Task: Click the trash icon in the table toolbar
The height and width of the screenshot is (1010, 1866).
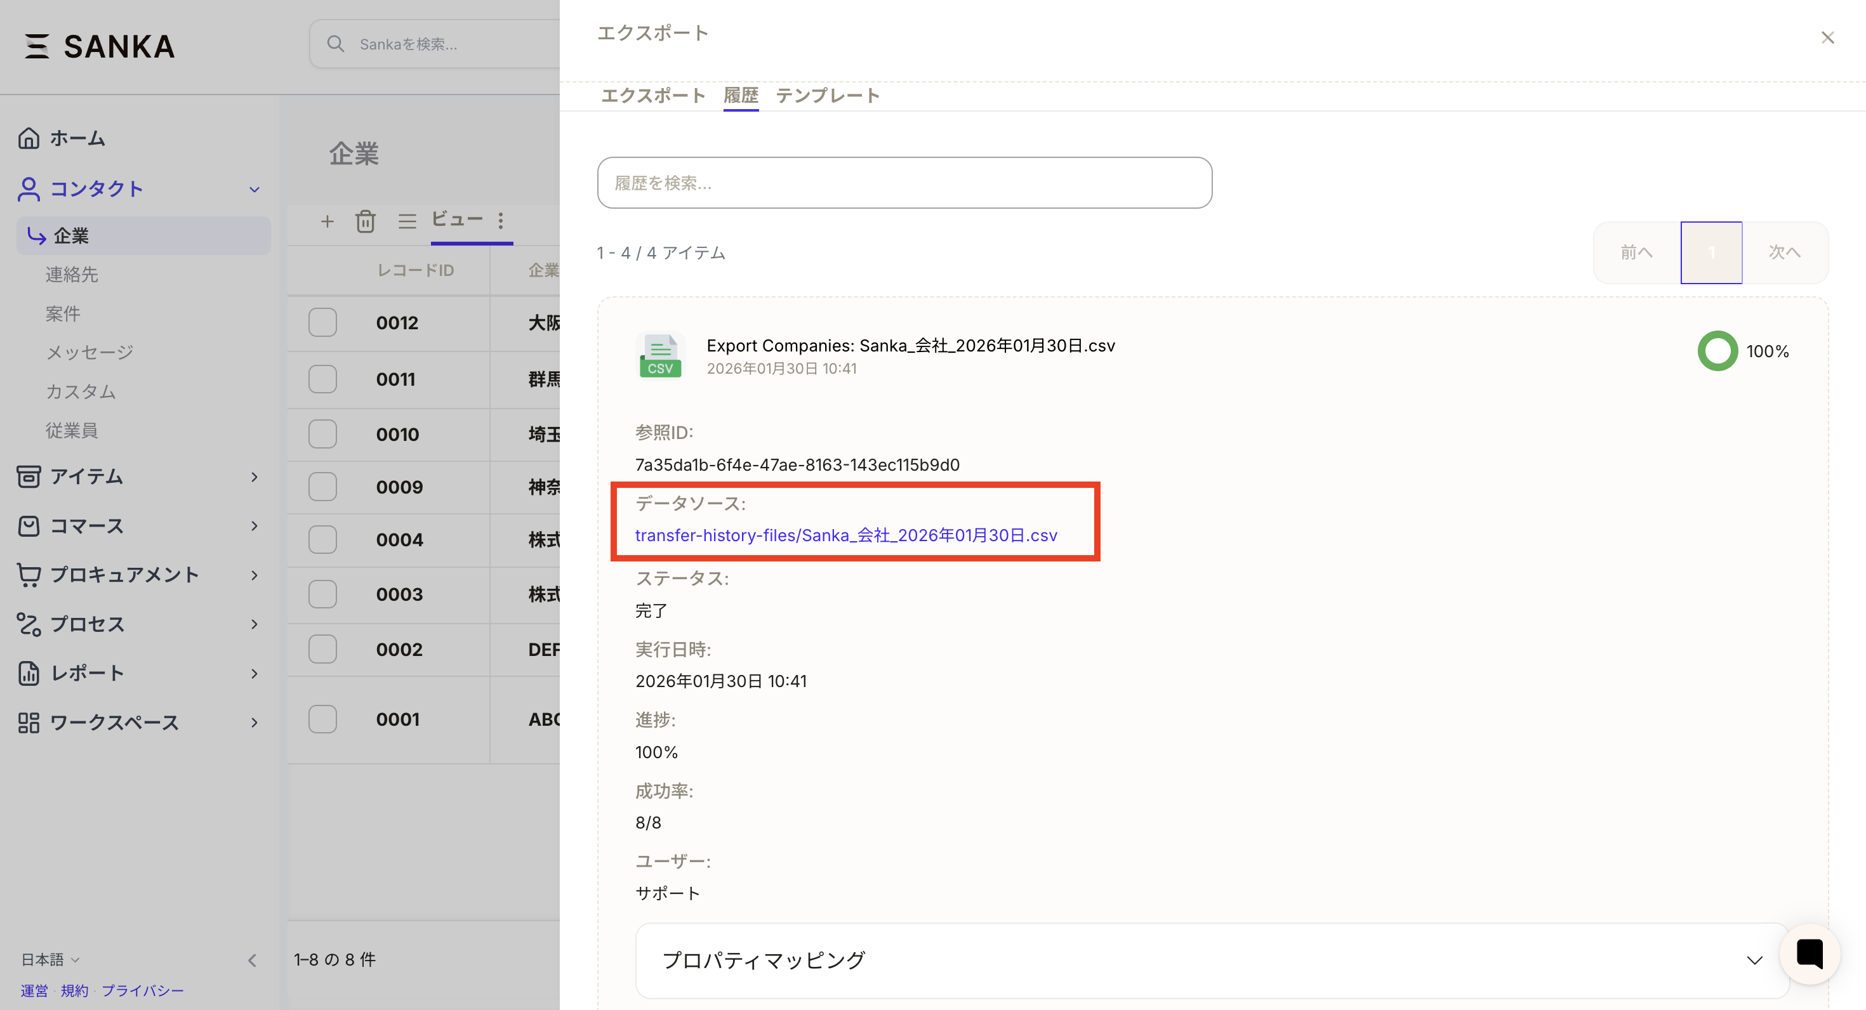Action: click(x=367, y=221)
